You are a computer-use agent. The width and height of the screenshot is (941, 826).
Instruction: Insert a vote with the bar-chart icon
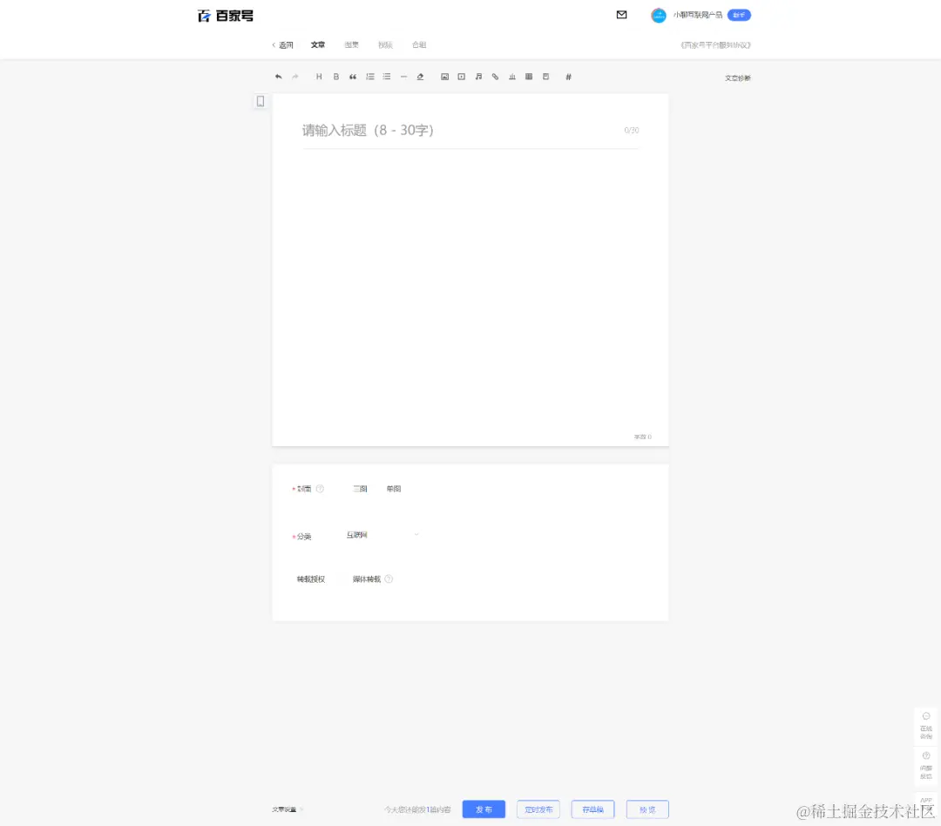coord(512,77)
